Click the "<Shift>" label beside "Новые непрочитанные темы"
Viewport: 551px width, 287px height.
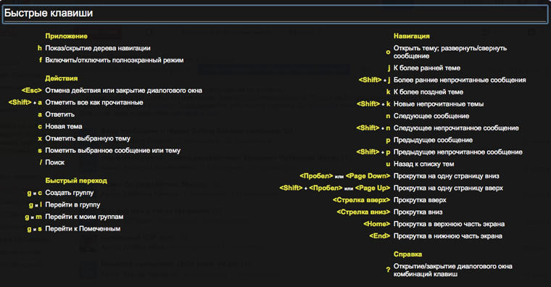coord(368,104)
